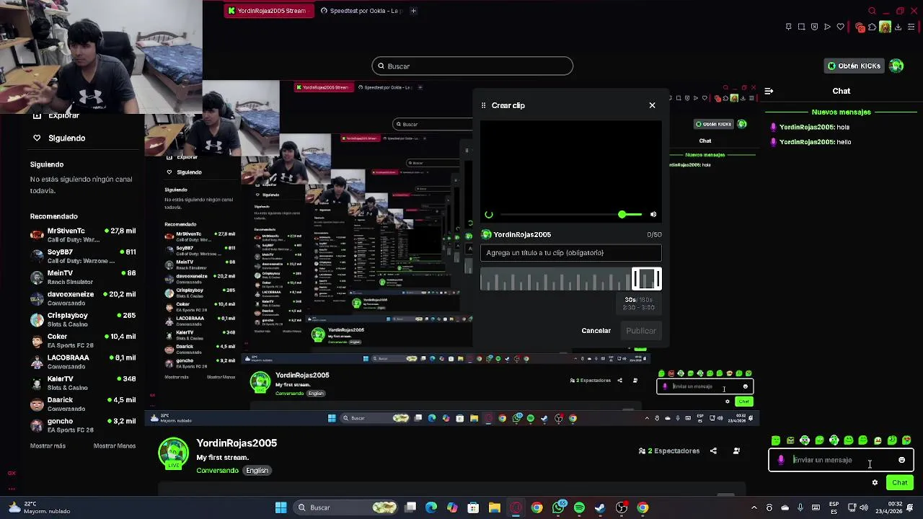Mute the clip preview speaker icon

[x=653, y=214]
